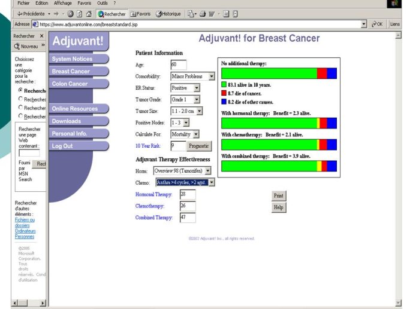Image resolution: width=413 pixels, height=309 pixels.
Task: Open the Personal Info. nav tab
Action: tap(79, 133)
